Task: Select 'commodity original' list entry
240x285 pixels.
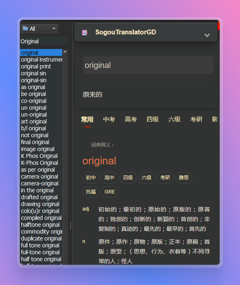Action: point(41,232)
